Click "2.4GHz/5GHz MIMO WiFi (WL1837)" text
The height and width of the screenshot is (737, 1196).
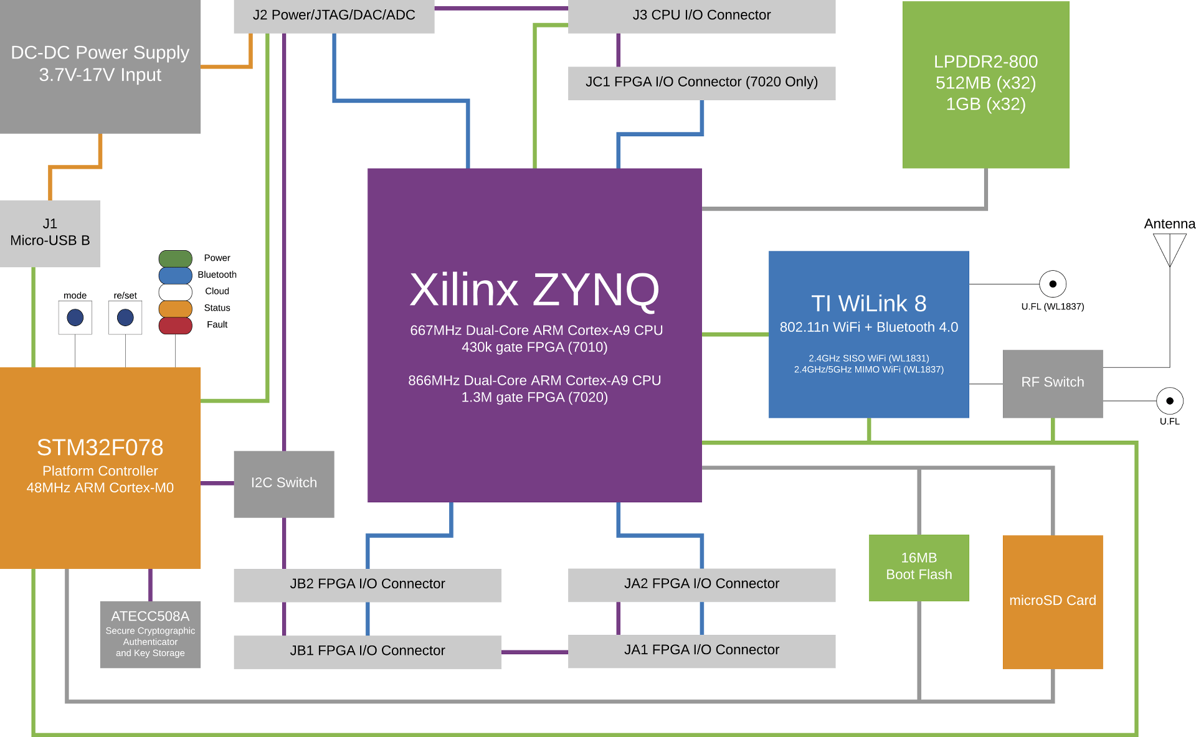[868, 369]
